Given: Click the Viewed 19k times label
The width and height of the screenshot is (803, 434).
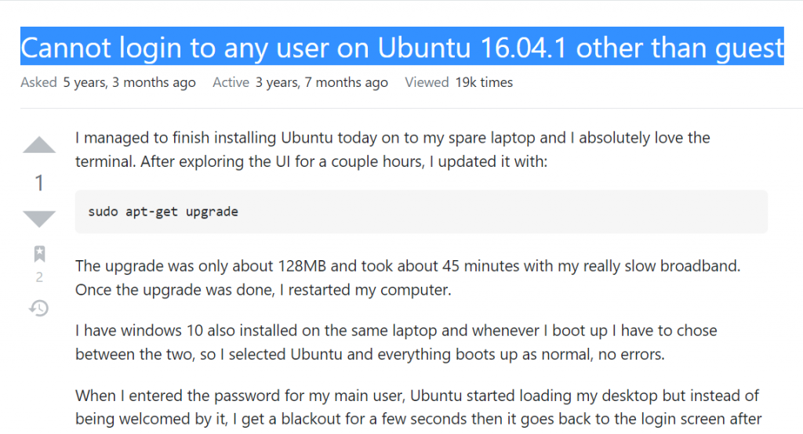Looking at the screenshot, I should pos(458,82).
